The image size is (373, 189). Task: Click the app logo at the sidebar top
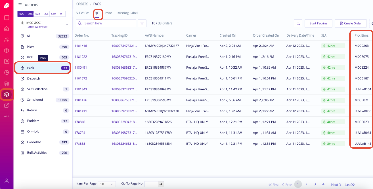point(6,6)
